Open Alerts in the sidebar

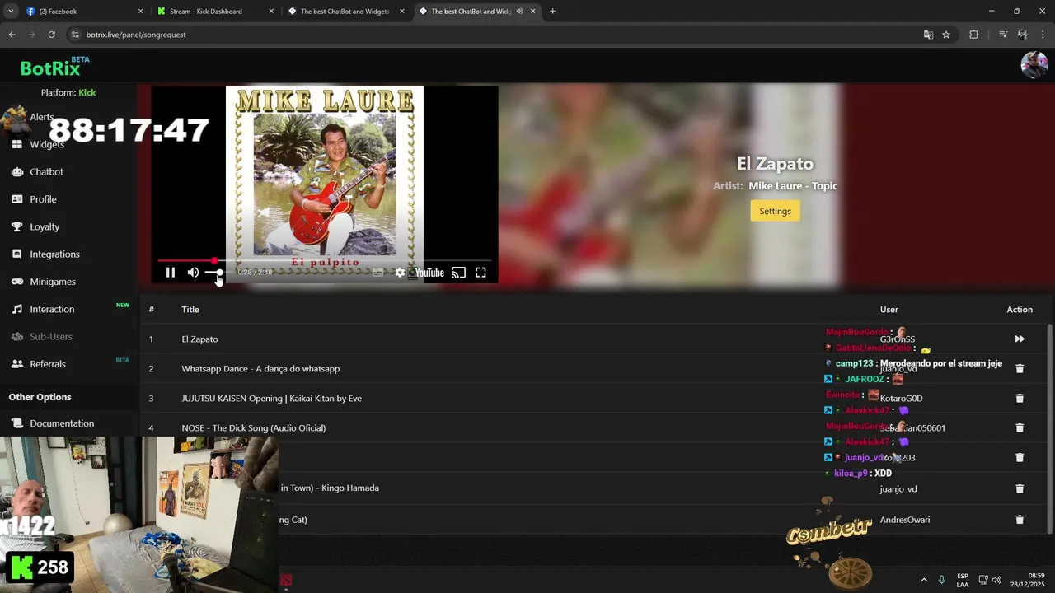[x=42, y=117]
